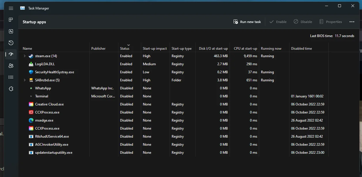Expand the steam.exe (14) group
362x177 pixels.
(x=24, y=56)
